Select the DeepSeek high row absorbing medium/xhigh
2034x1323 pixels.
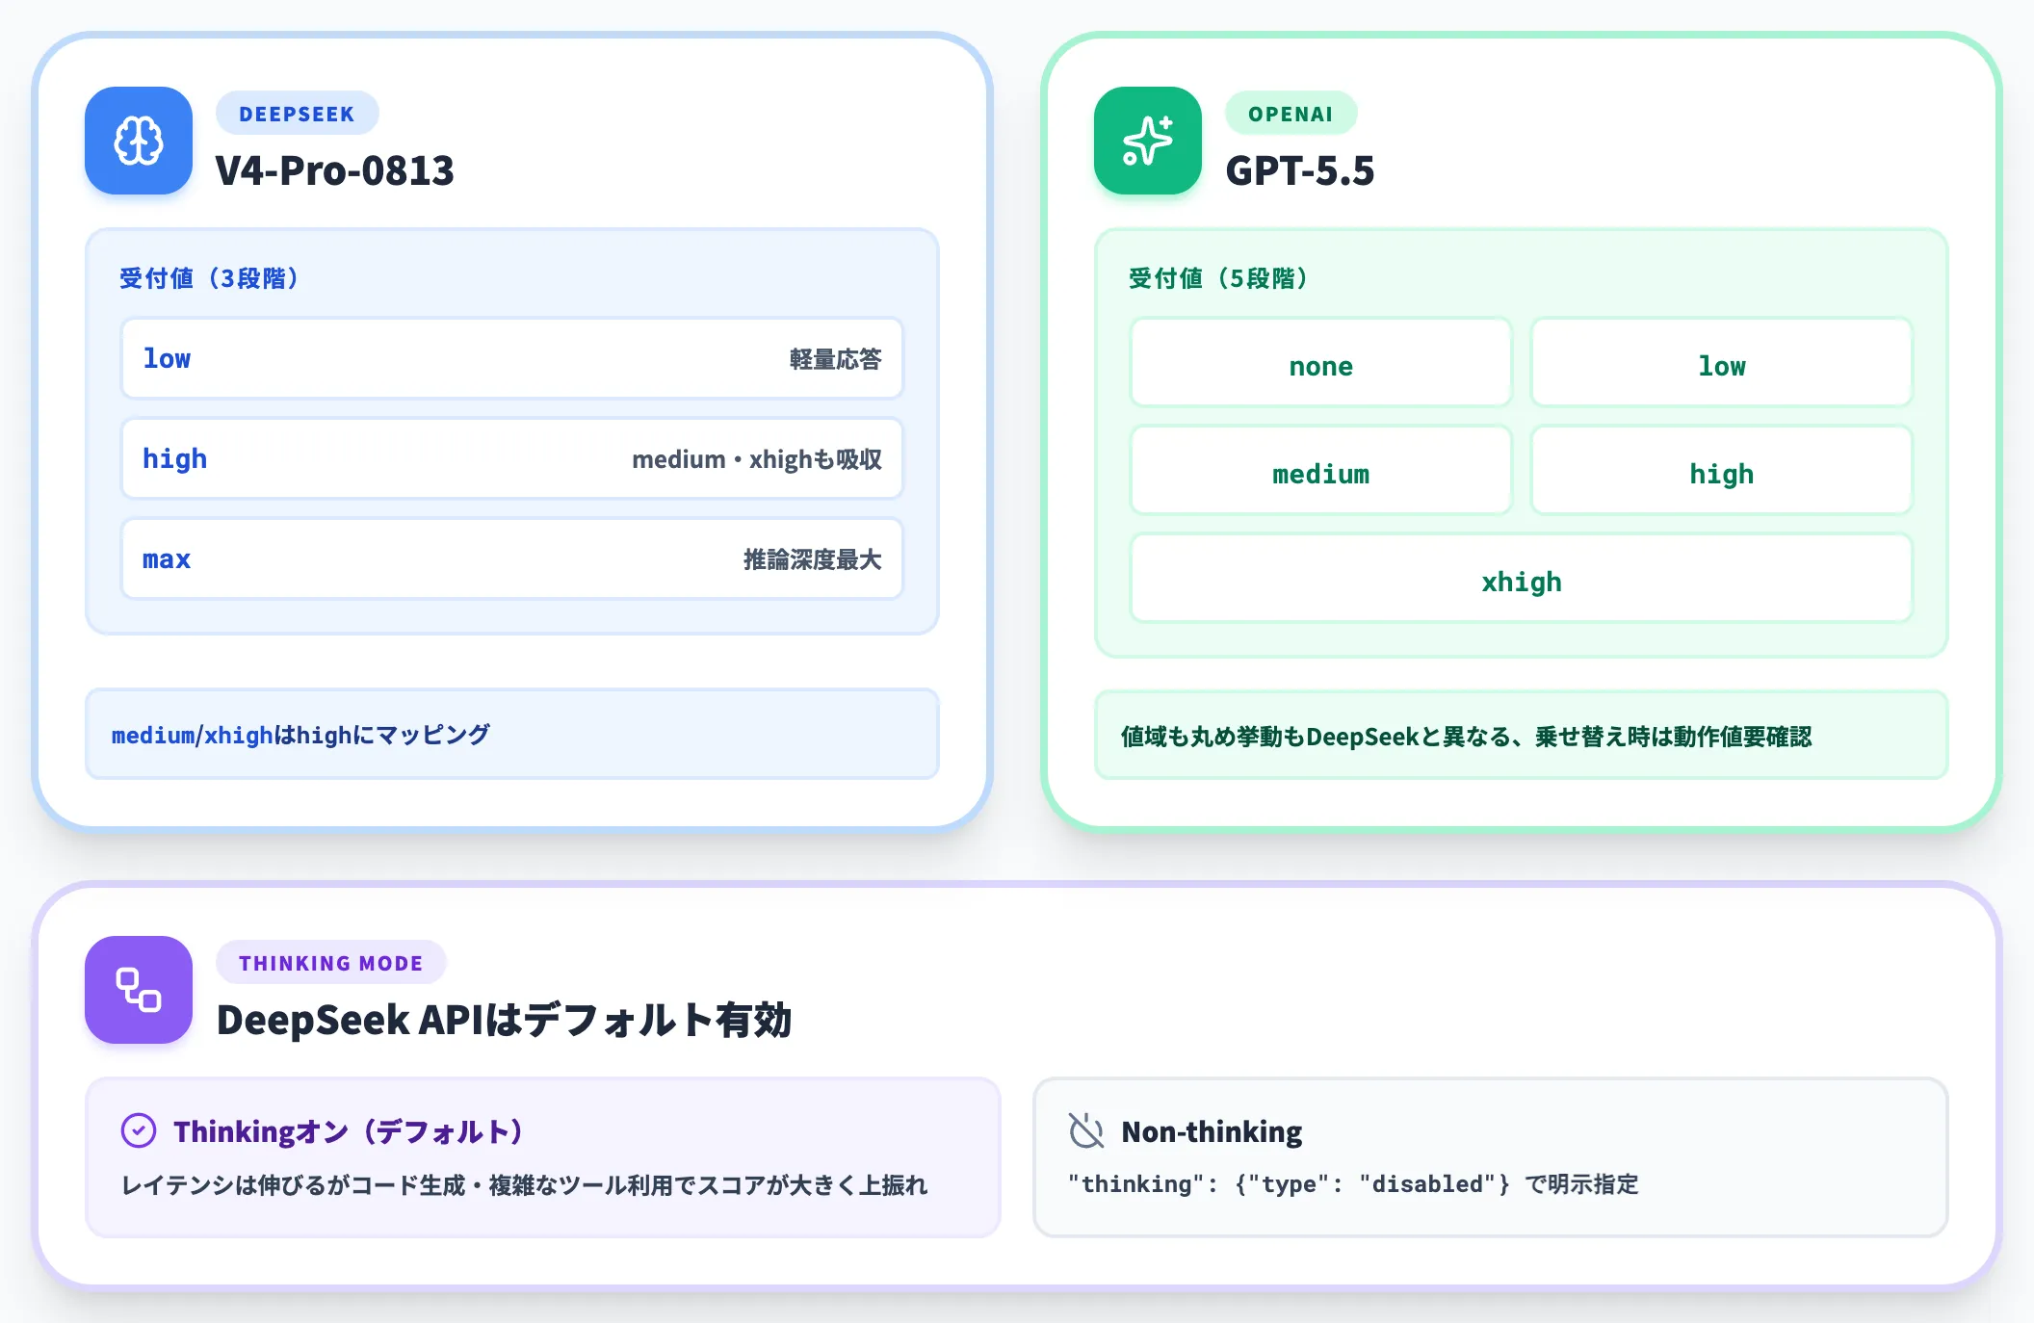[x=512, y=458]
